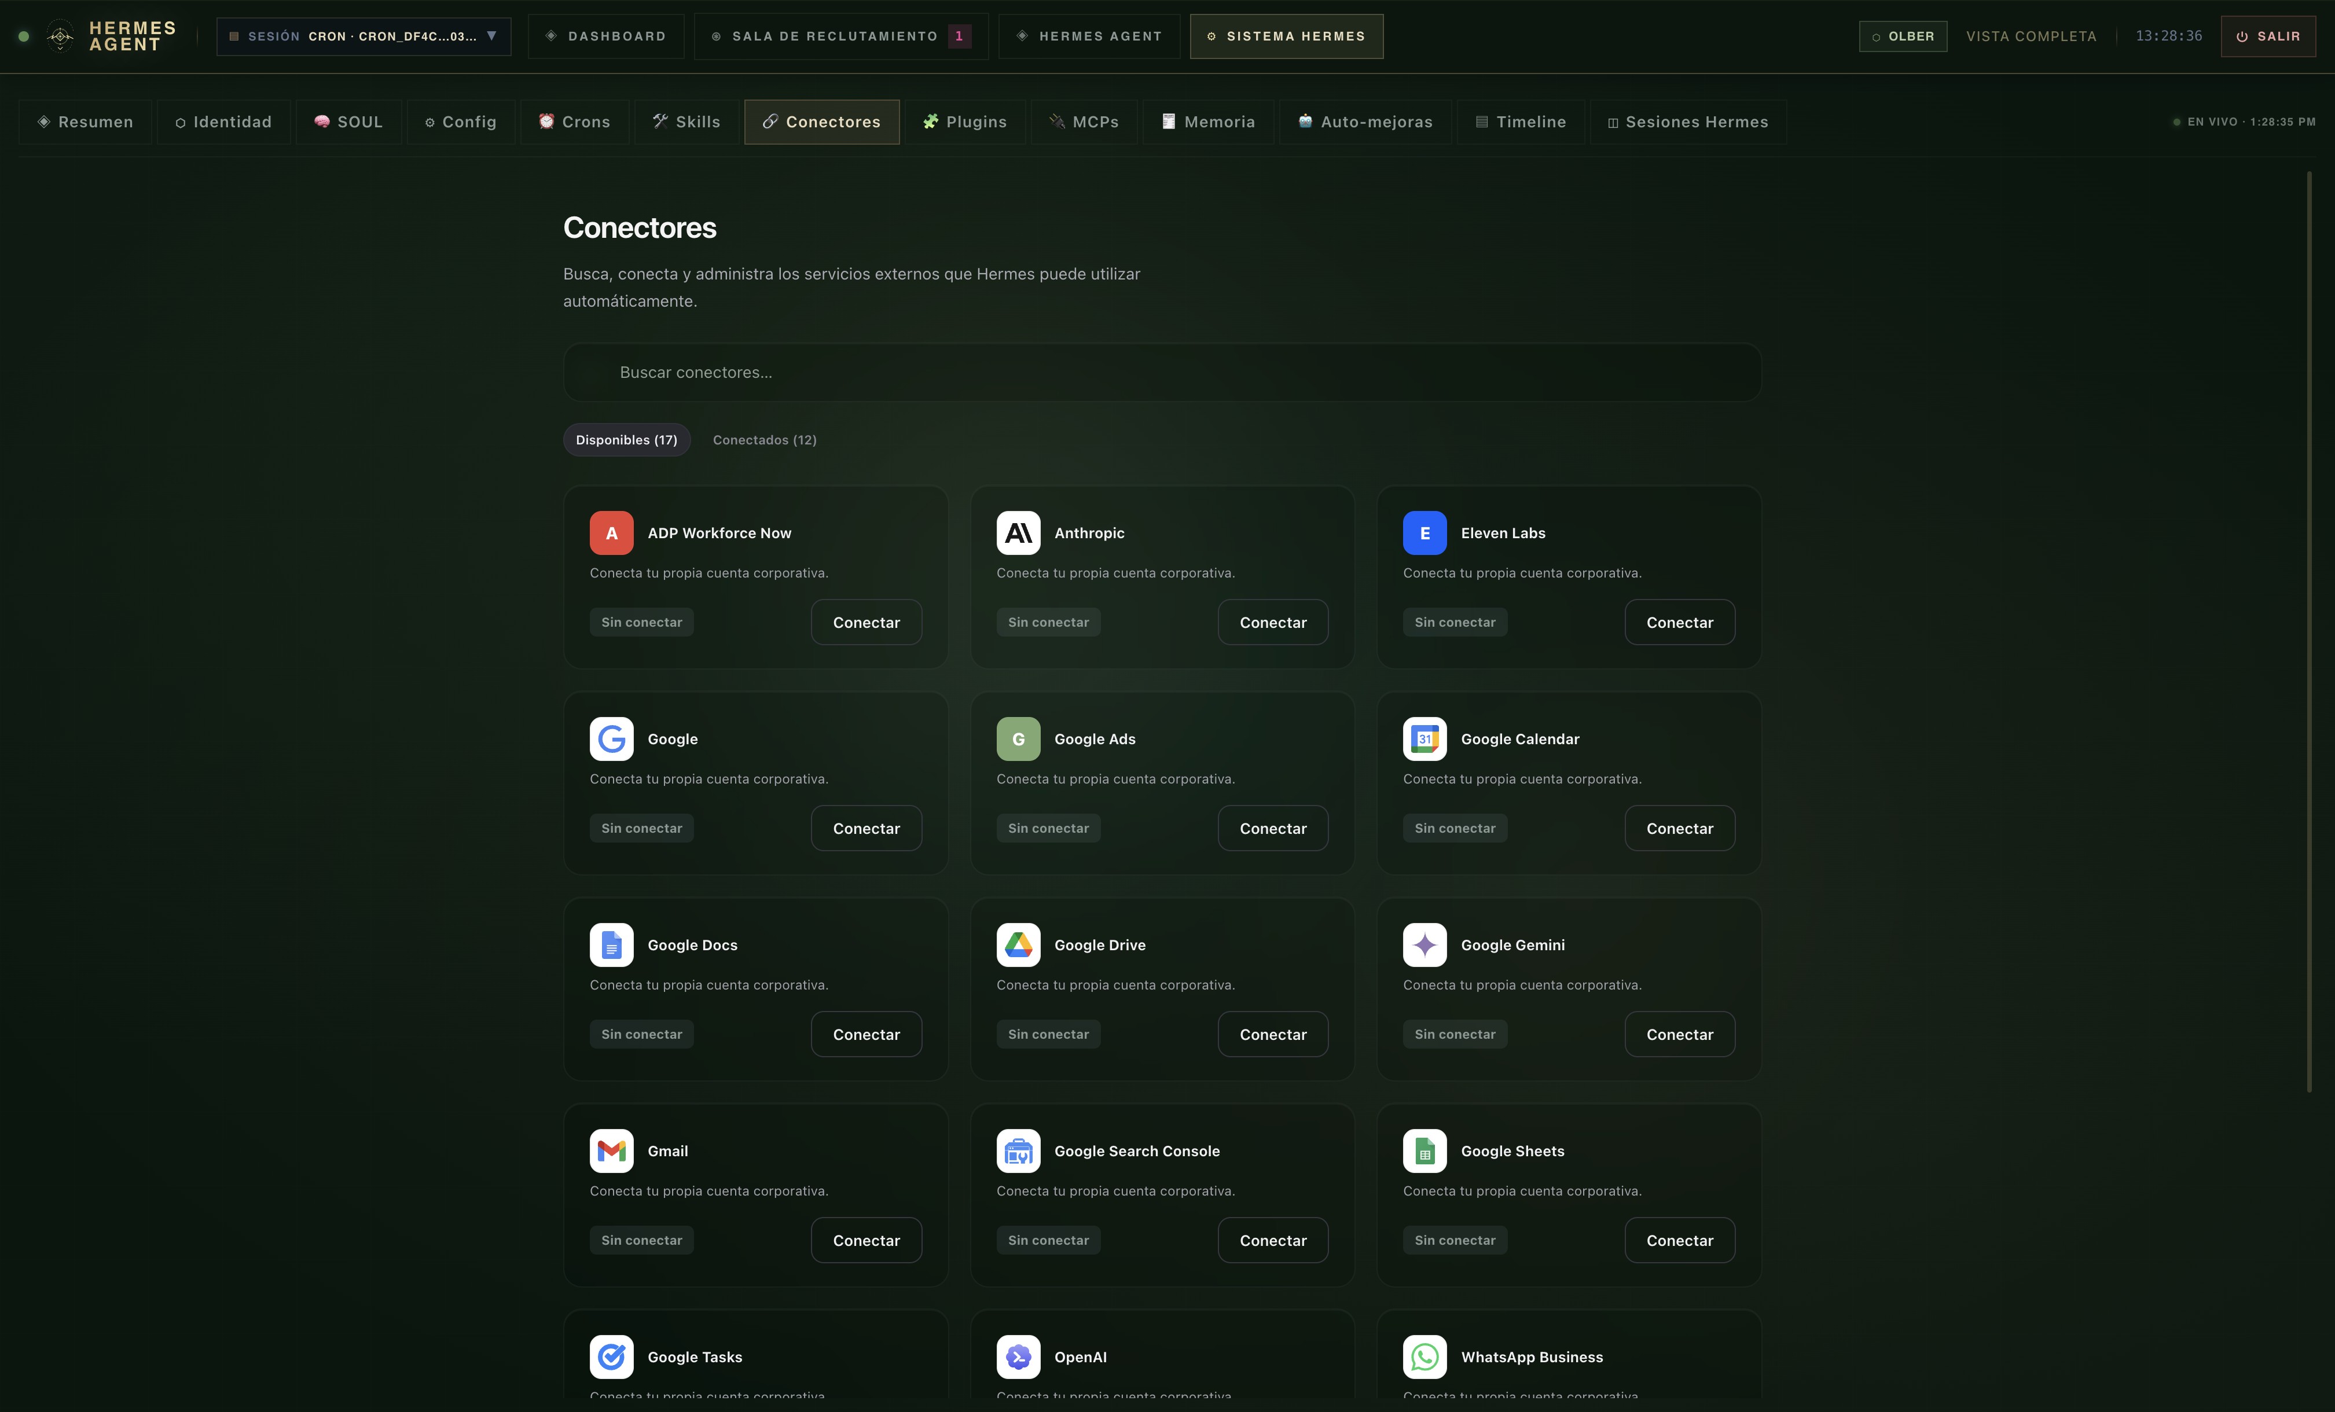2335x1412 pixels.
Task: Show the Conectados (12) connectors
Action: [x=764, y=440]
